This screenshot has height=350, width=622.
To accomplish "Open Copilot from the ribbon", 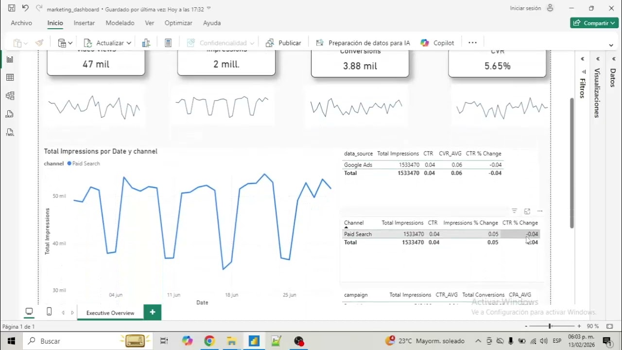I will pos(437,43).
